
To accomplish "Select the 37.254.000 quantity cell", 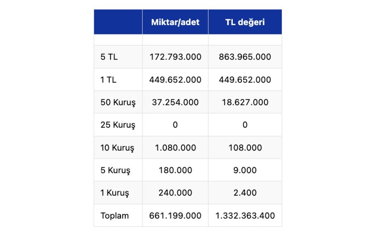I will (x=175, y=102).
